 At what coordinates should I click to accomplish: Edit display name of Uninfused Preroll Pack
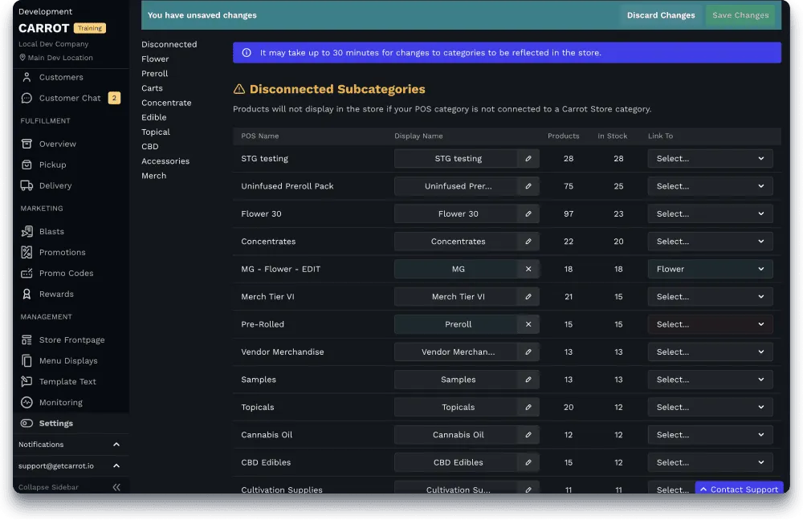[x=528, y=186]
